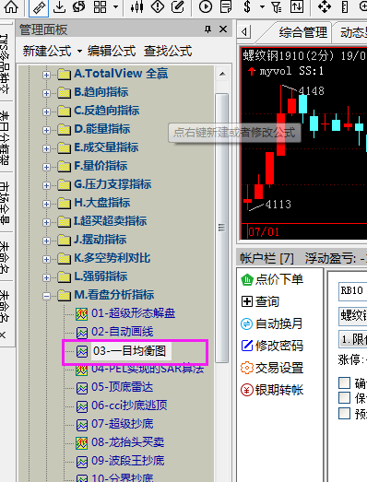Viewport: 367px width, 482px height.
Task: Close the 管理面板 panel
Action: (x=223, y=29)
